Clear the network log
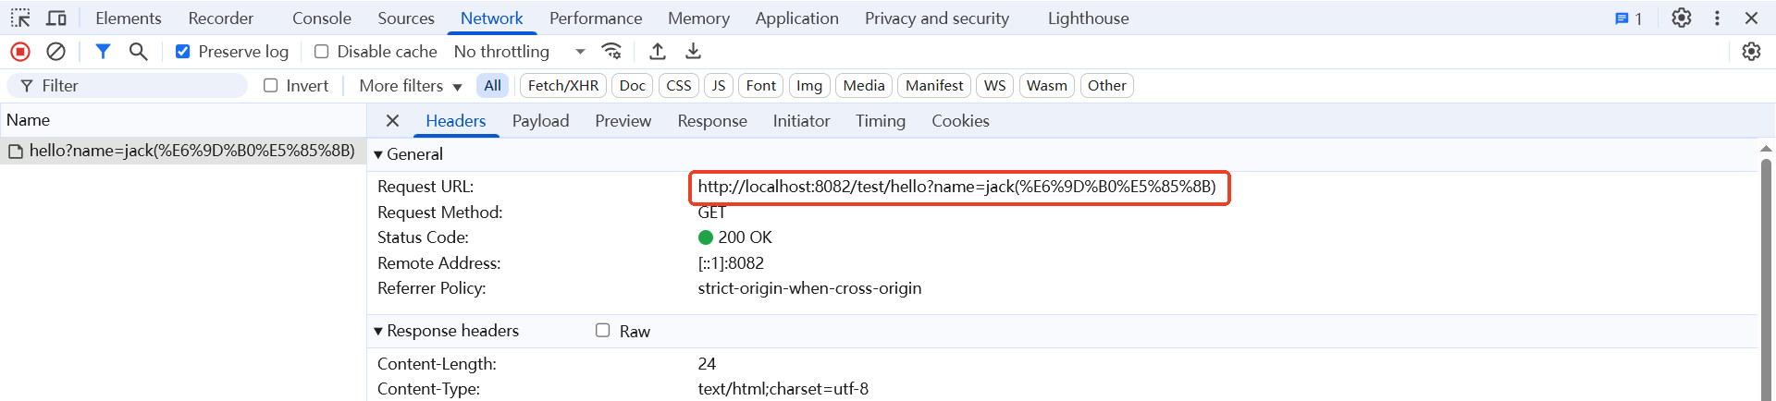The width and height of the screenshot is (1776, 401). point(55,52)
